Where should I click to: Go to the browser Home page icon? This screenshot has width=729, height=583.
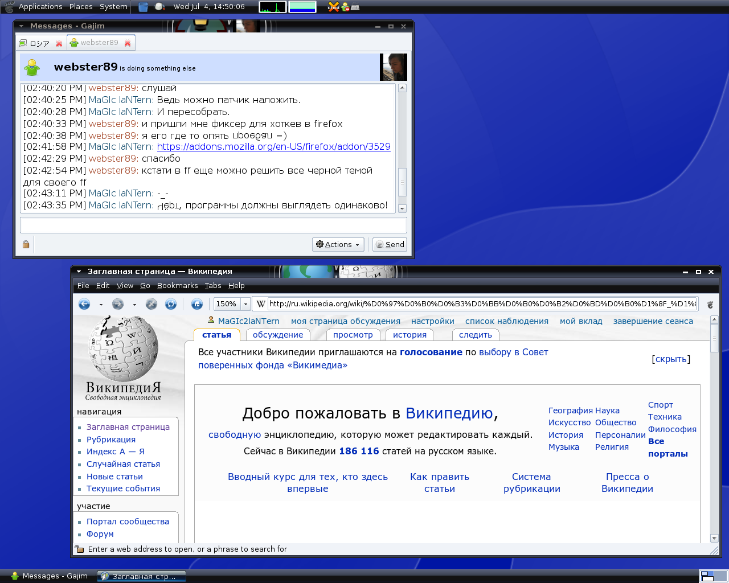(x=197, y=304)
